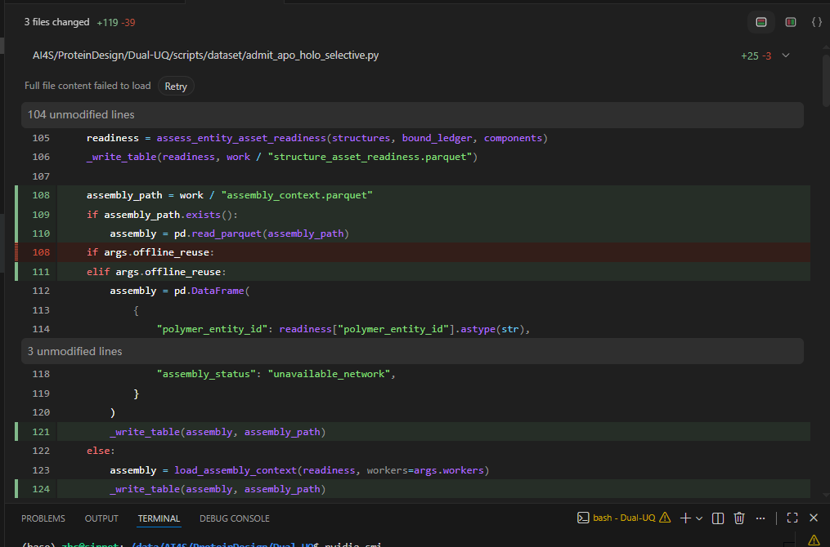Click the '3 files changed' summary text
The height and width of the screenshot is (547, 830).
56,22
